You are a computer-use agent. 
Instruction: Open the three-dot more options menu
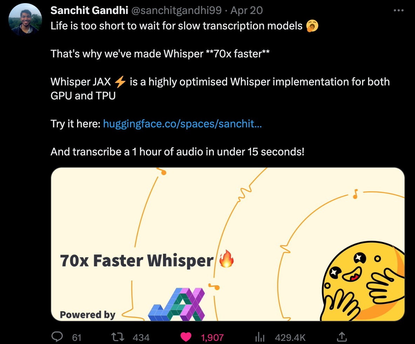399,10
